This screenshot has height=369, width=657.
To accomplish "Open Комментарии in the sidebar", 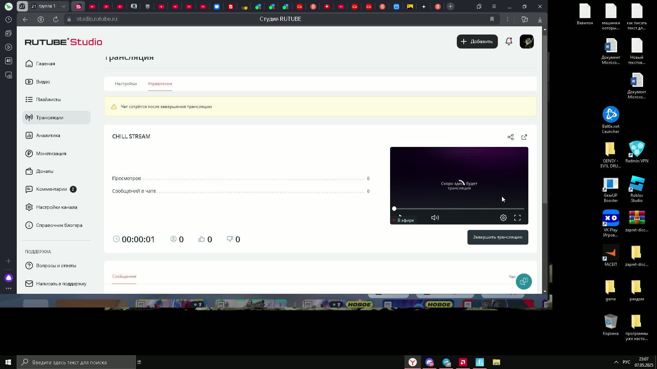I will tap(51, 189).
